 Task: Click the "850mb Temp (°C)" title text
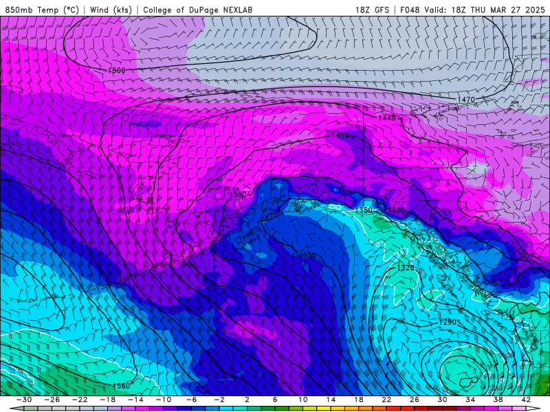pyautogui.click(x=42, y=10)
